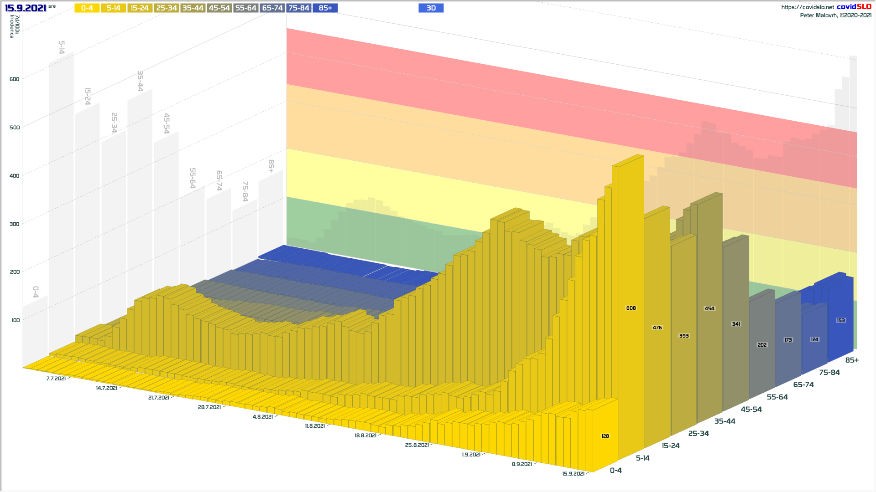Image resolution: width=876 pixels, height=492 pixels.
Task: Click the 608 value label on the 5-14 bar
Action: pos(631,308)
